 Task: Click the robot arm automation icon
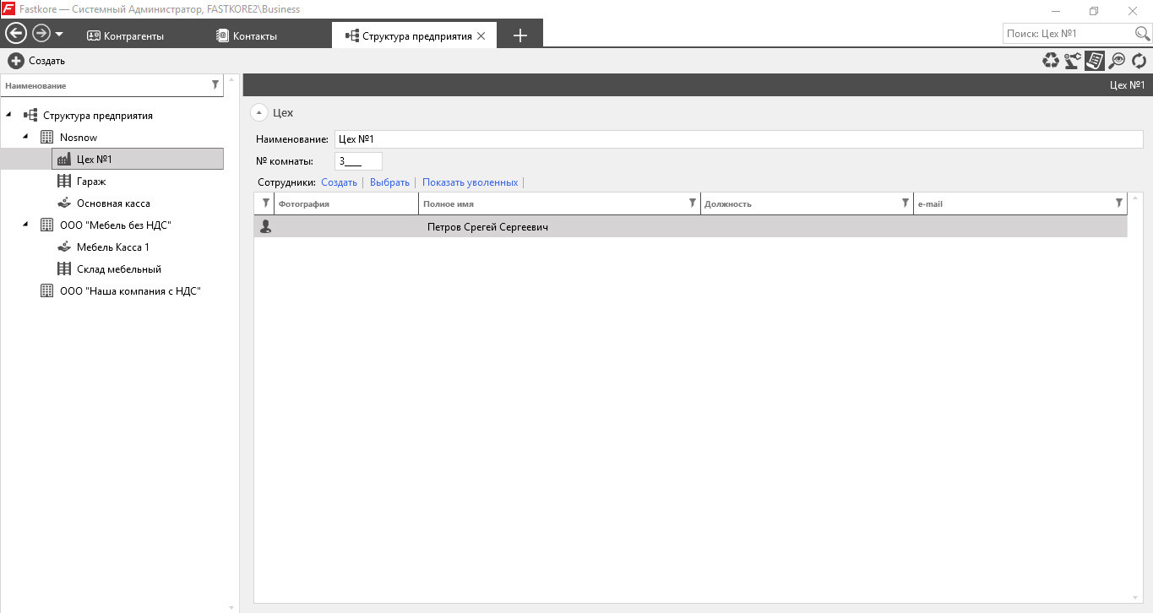1072,60
